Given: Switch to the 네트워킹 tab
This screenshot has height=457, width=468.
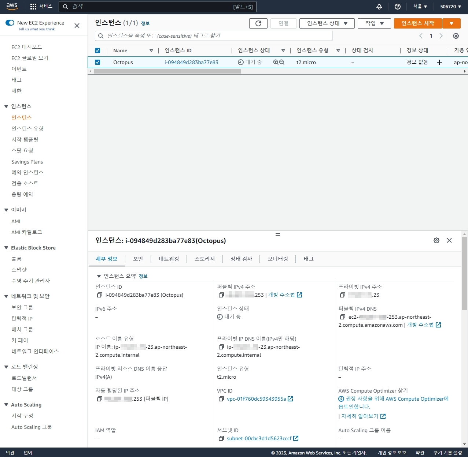Looking at the screenshot, I should pyautogui.click(x=169, y=259).
